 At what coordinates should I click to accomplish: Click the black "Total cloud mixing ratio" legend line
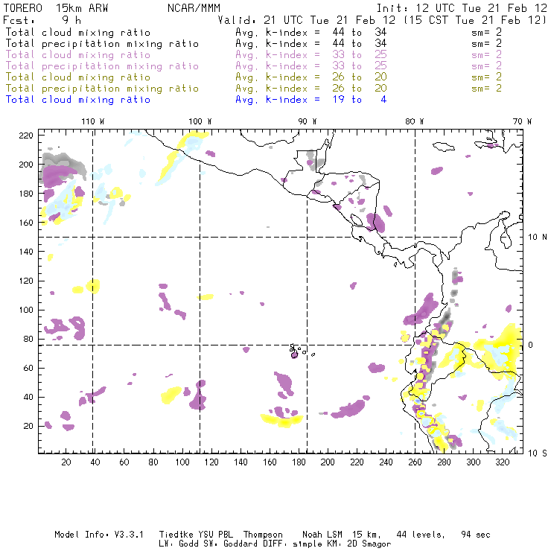pos(78,32)
